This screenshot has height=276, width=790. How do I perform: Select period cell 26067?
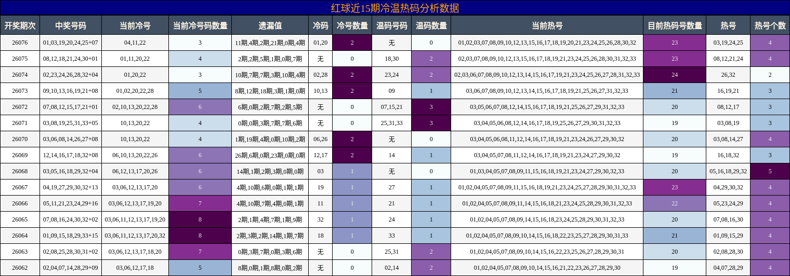point(20,187)
